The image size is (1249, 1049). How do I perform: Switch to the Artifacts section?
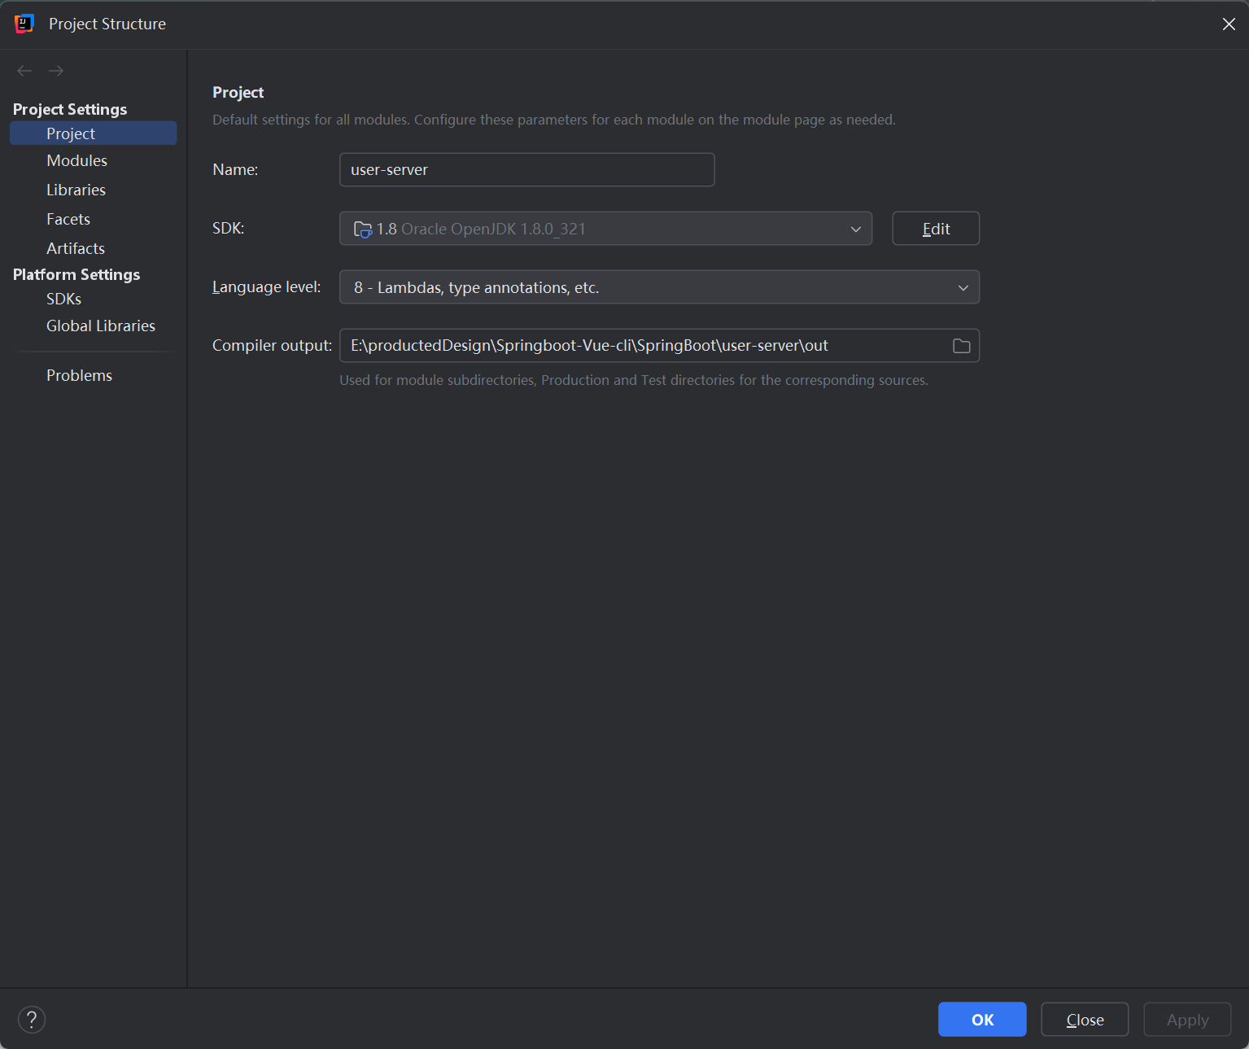pyautogui.click(x=76, y=248)
